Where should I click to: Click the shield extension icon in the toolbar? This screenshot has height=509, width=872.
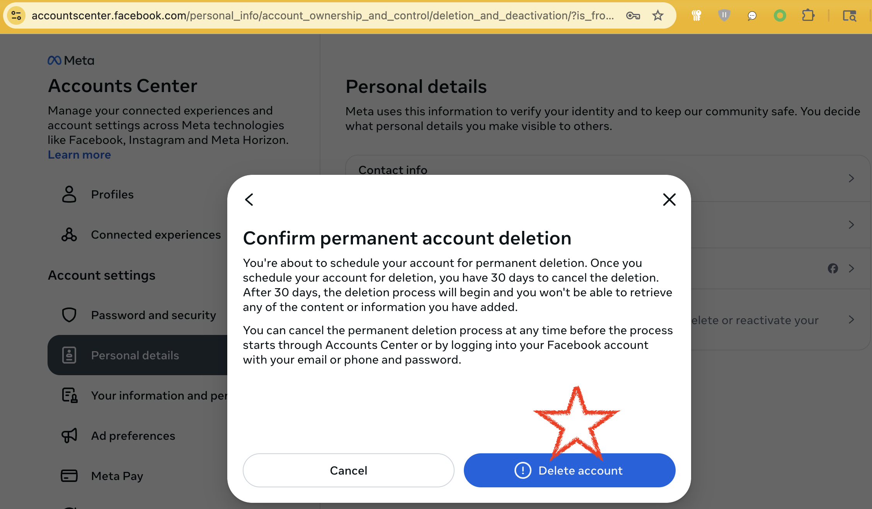tap(724, 15)
